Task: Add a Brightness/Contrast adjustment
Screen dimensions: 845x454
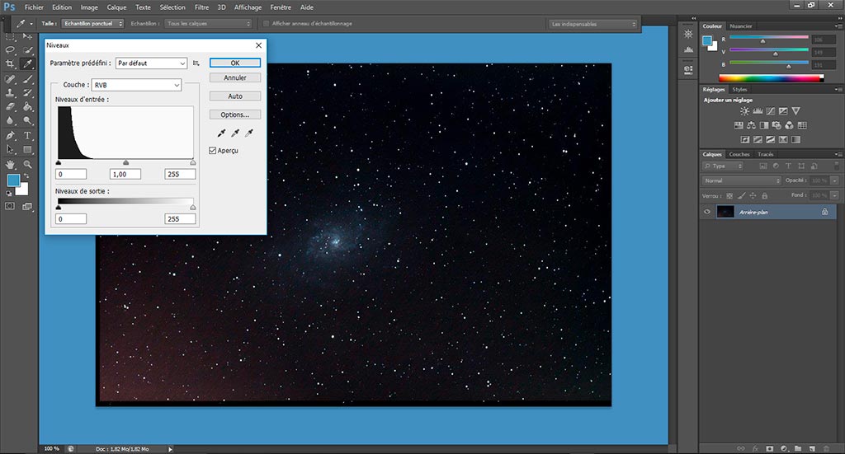Action: pos(744,110)
